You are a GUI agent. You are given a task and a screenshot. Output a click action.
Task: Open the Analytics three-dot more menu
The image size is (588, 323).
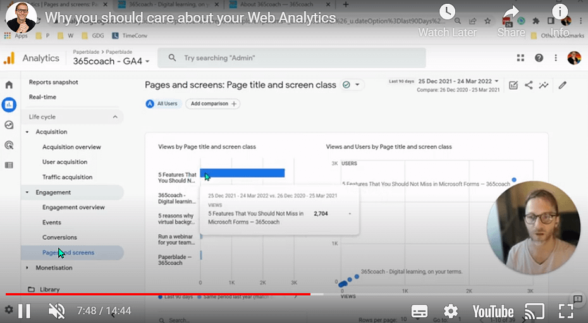click(x=556, y=58)
